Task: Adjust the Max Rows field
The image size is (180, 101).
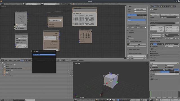Action: 137,58
